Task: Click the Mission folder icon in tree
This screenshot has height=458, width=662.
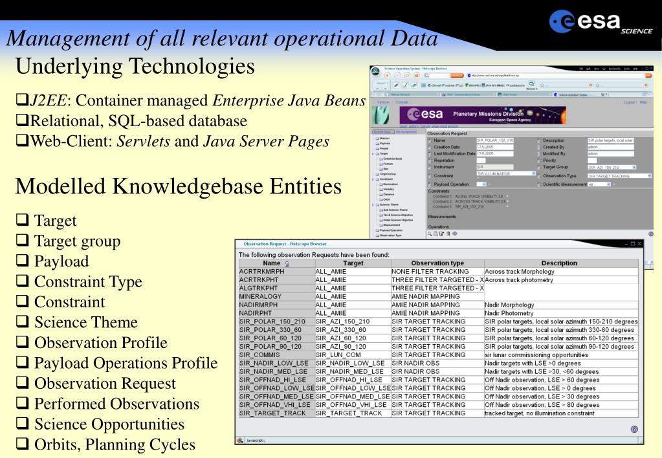Action: click(377, 138)
